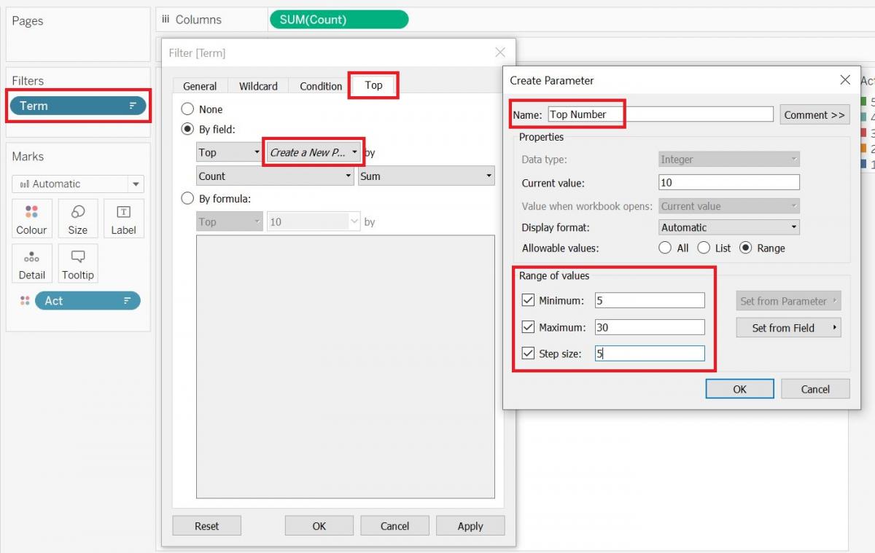Select the By formula radio option
The height and width of the screenshot is (553, 875).
coord(187,198)
